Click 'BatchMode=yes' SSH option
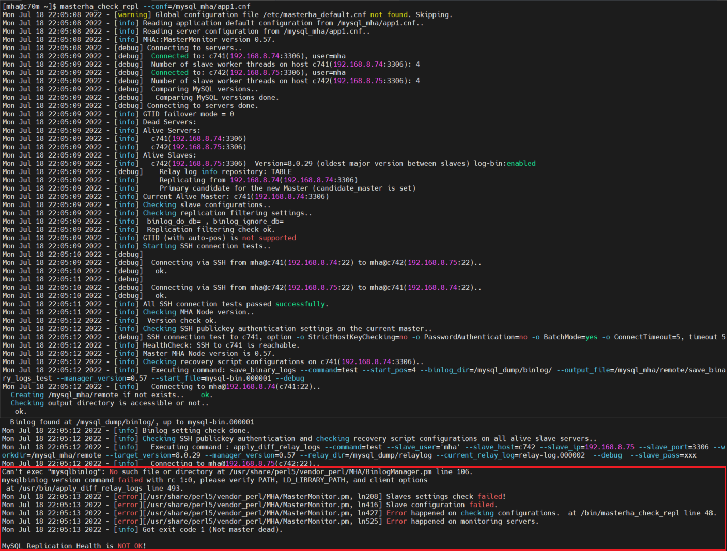 (x=570, y=337)
